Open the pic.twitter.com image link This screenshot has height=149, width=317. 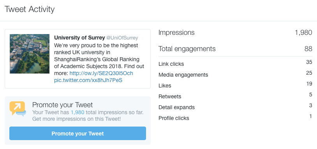[88, 80]
